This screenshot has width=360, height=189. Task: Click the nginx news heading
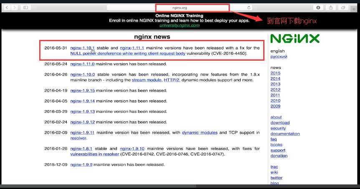click(x=152, y=37)
